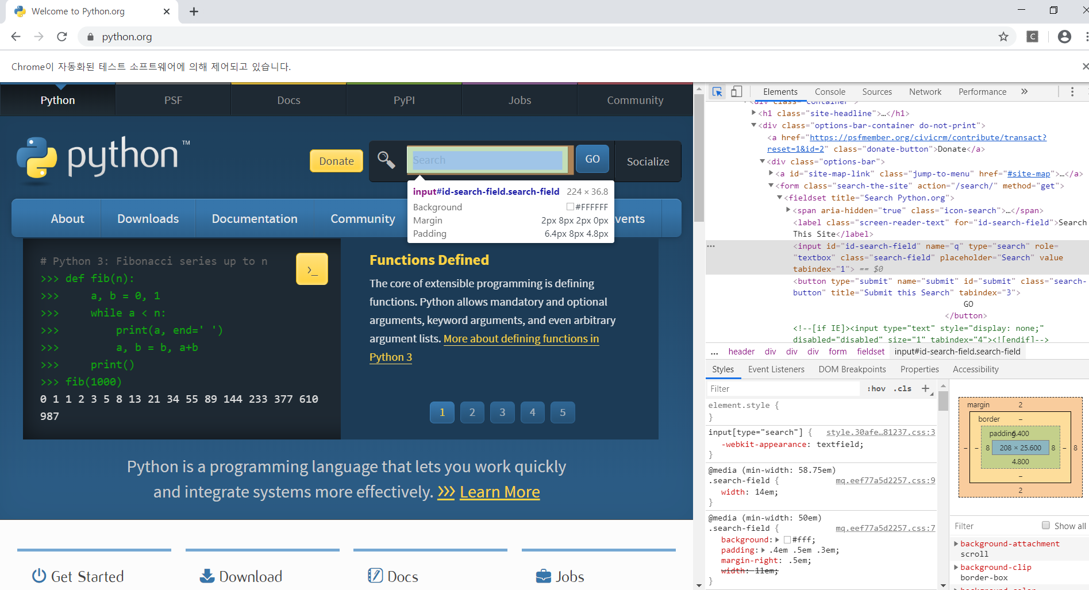
Task: Reload the python.org page
Action: (62, 37)
